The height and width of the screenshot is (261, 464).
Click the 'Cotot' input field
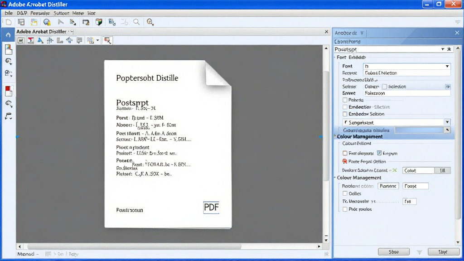click(x=418, y=170)
